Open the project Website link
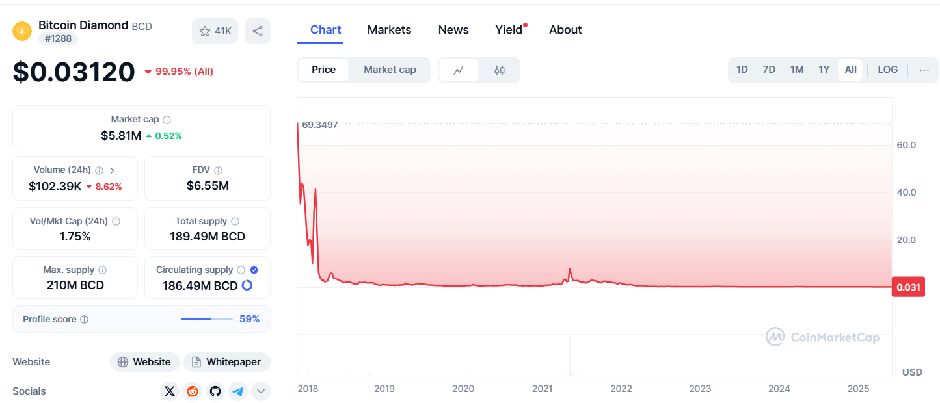940x403 pixels. pyautogui.click(x=145, y=362)
